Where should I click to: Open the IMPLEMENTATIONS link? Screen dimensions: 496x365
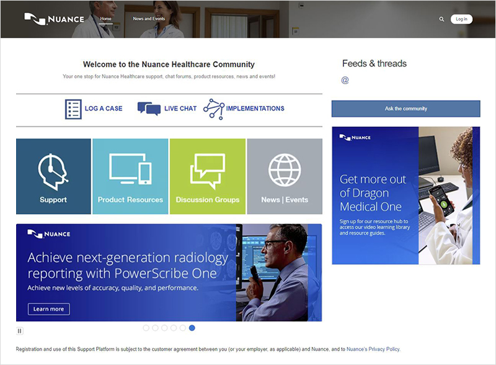pyautogui.click(x=255, y=109)
